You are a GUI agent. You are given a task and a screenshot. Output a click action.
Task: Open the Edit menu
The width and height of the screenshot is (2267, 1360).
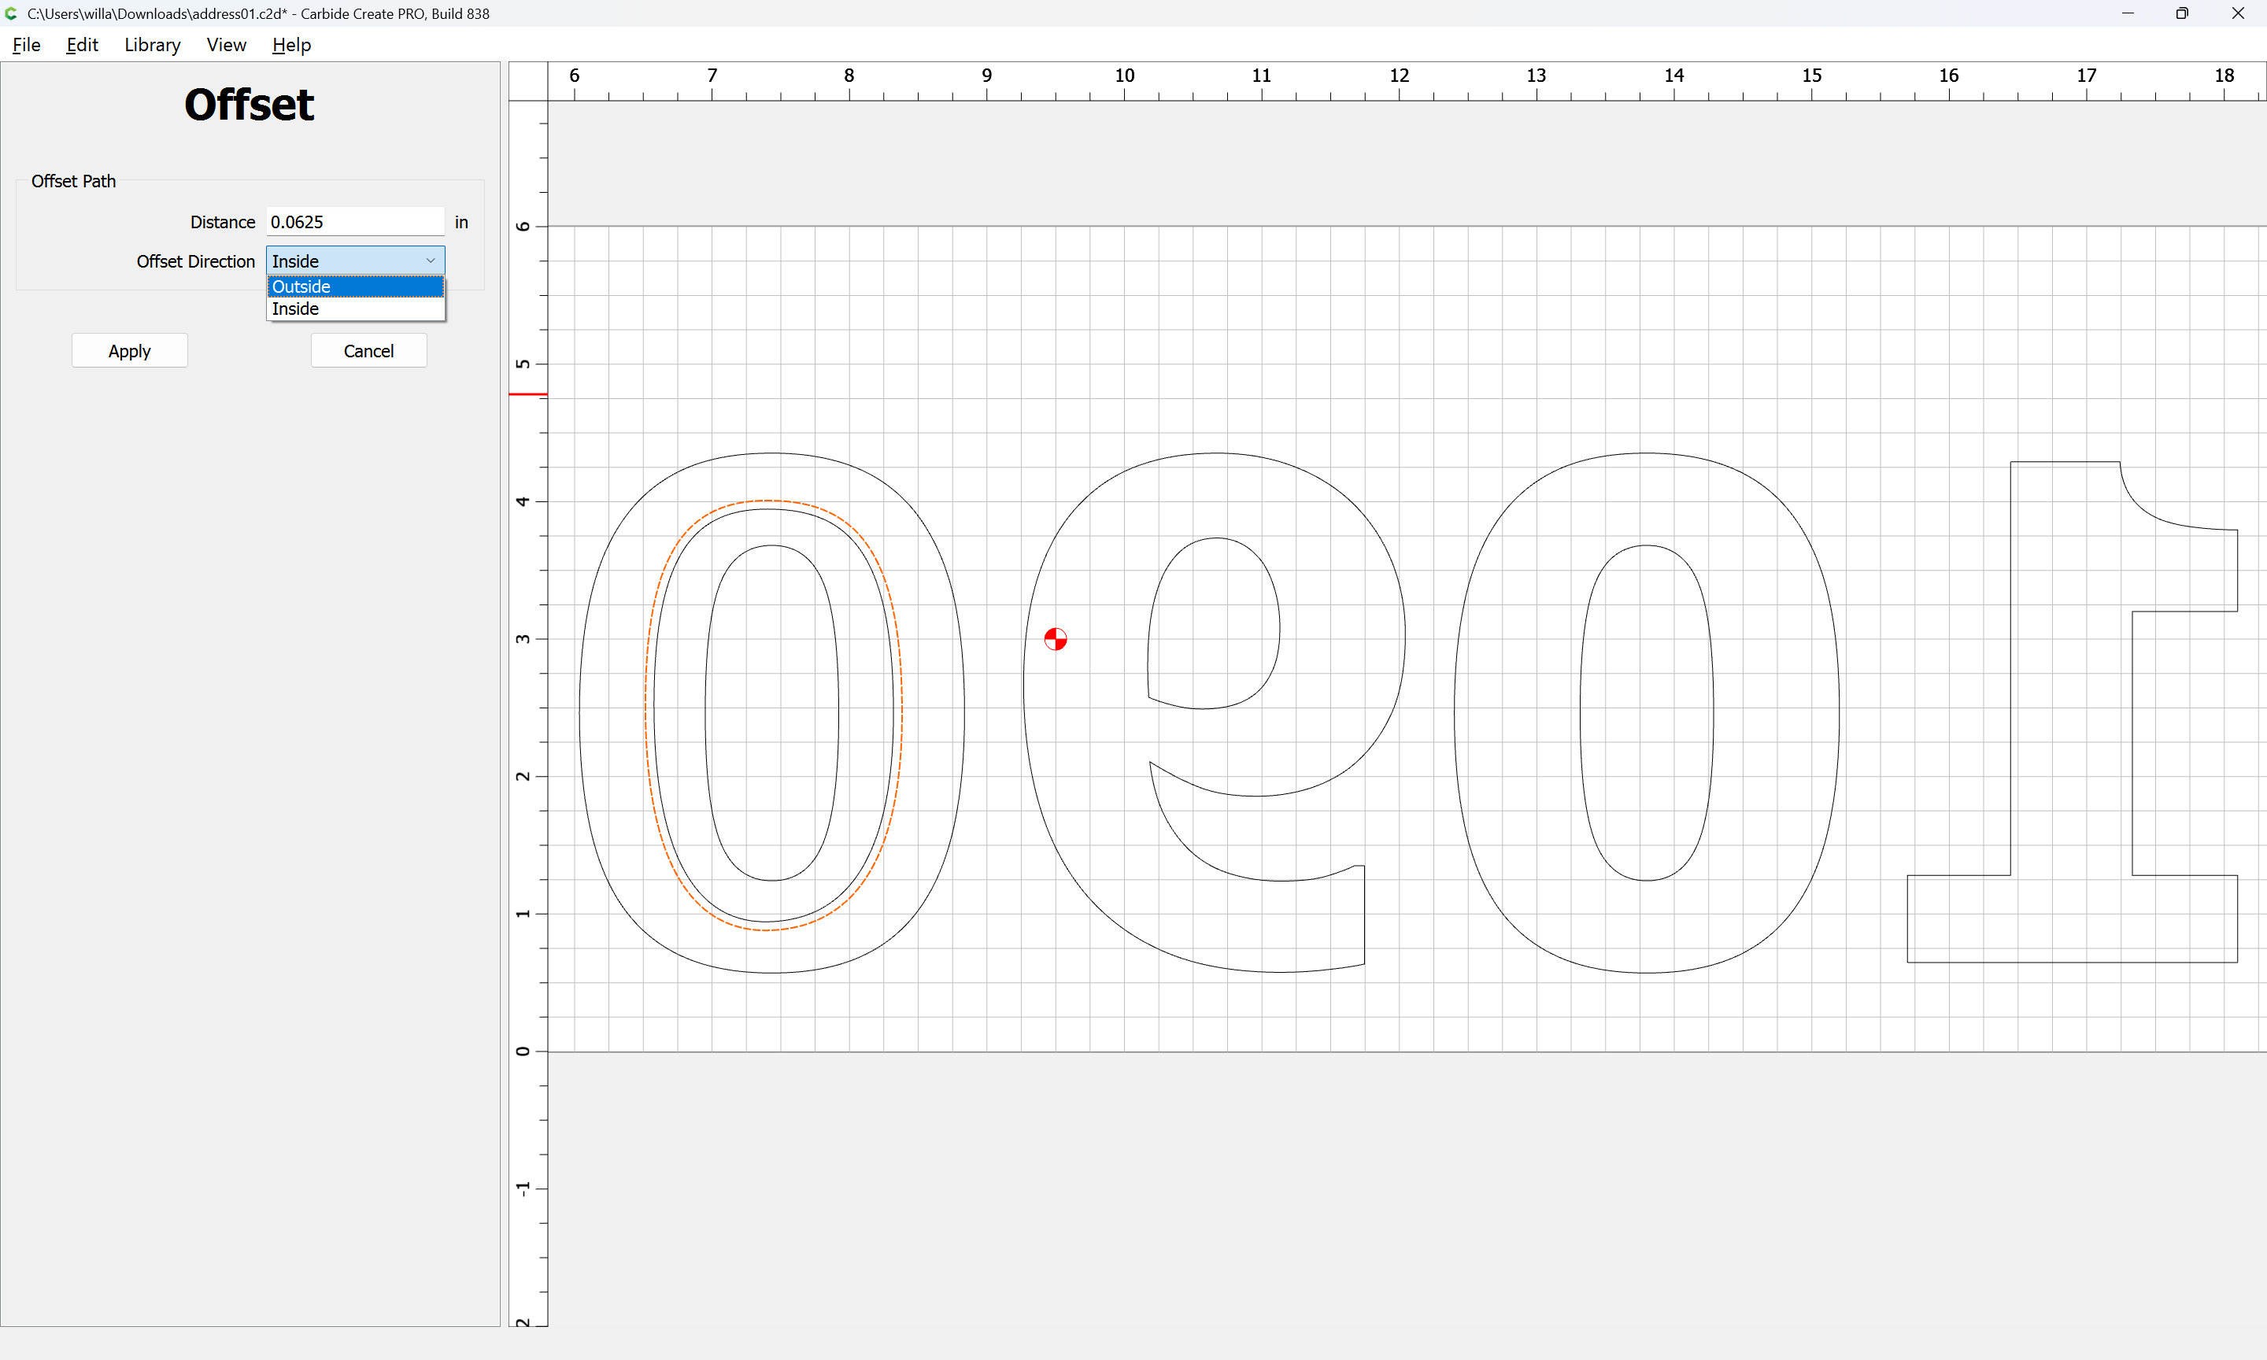point(82,45)
